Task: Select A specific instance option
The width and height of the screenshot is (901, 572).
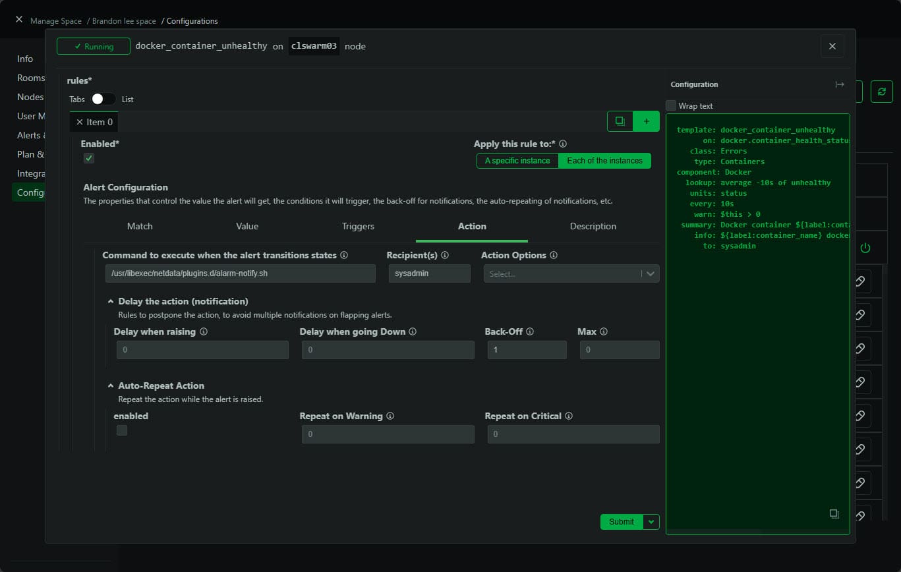Action: pos(517,160)
